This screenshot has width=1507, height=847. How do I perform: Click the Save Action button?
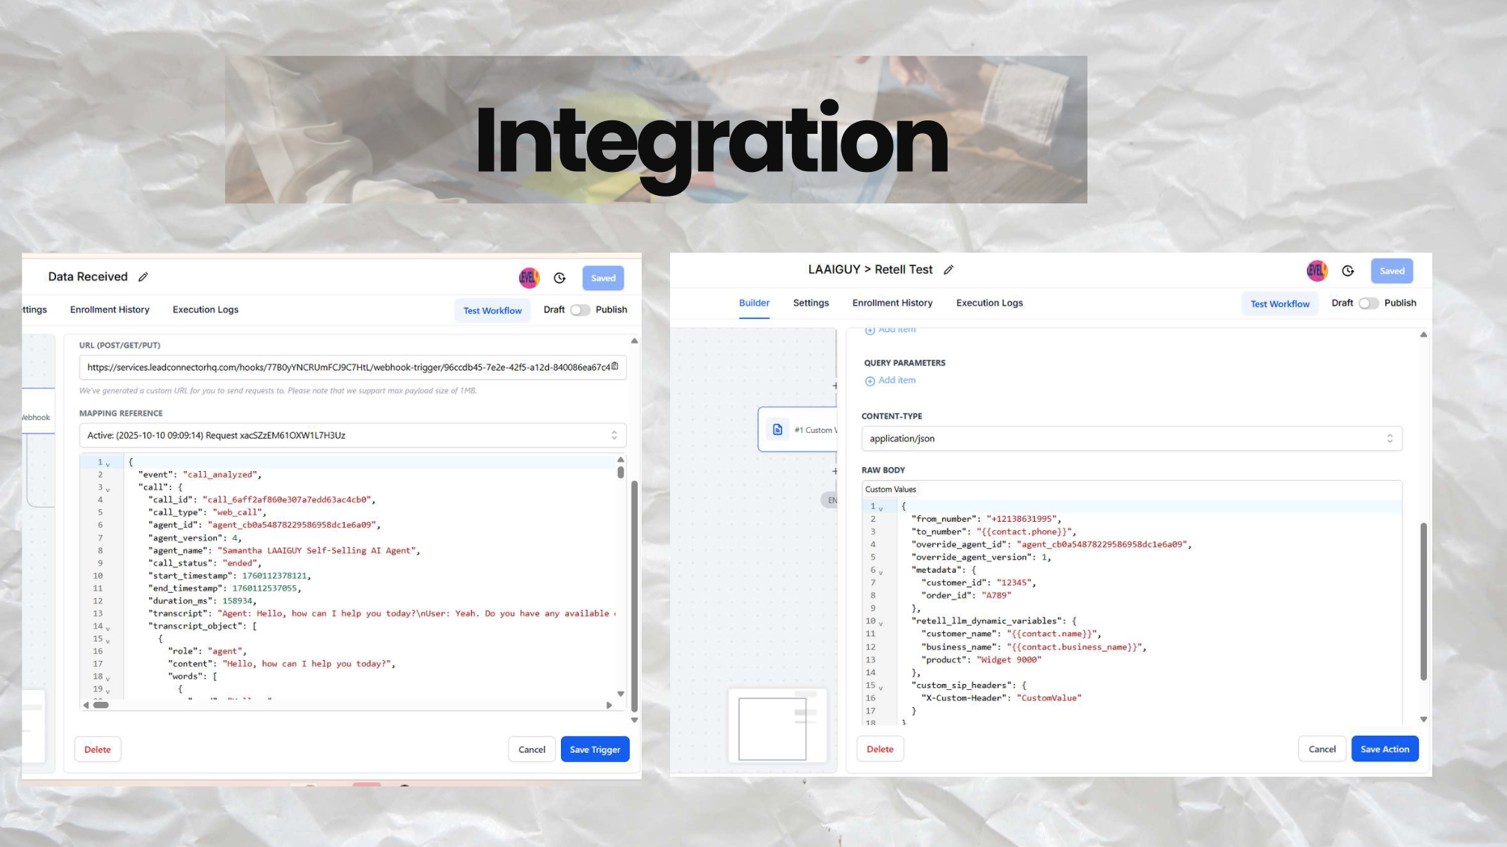(x=1385, y=749)
